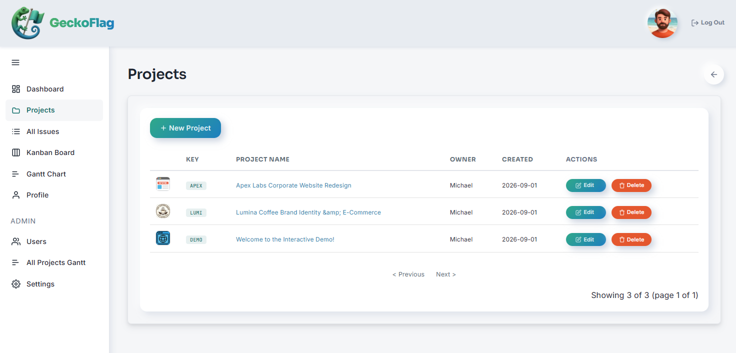Viewport: 736px width, 353px height.
Task: Click the OWNER column header
Action: (x=463, y=159)
